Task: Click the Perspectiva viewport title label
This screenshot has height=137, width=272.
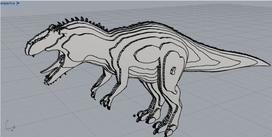Action: pyautogui.click(x=7, y=3)
